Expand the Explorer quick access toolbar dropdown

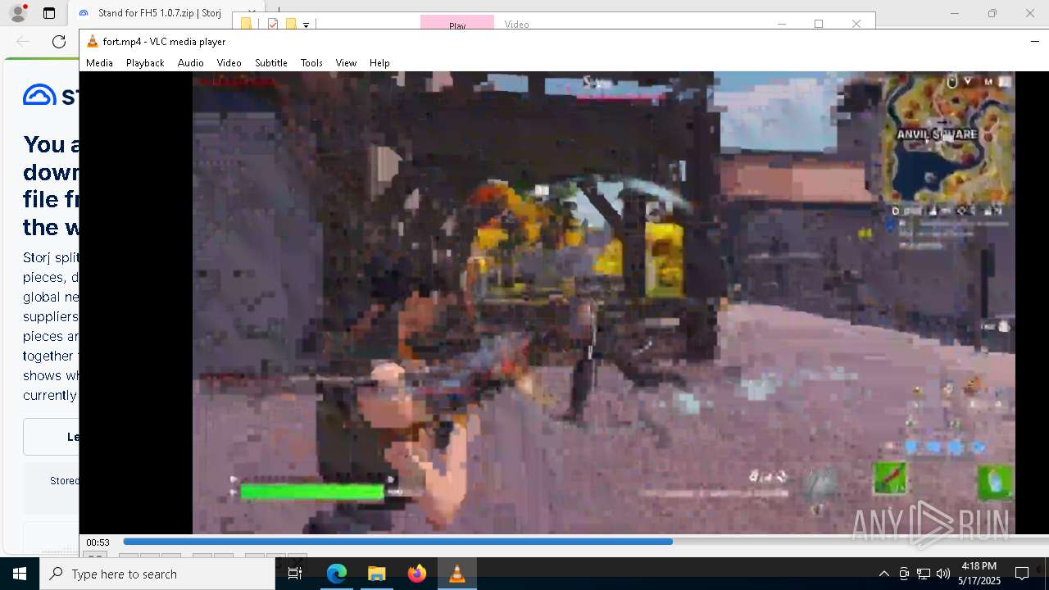pos(306,25)
